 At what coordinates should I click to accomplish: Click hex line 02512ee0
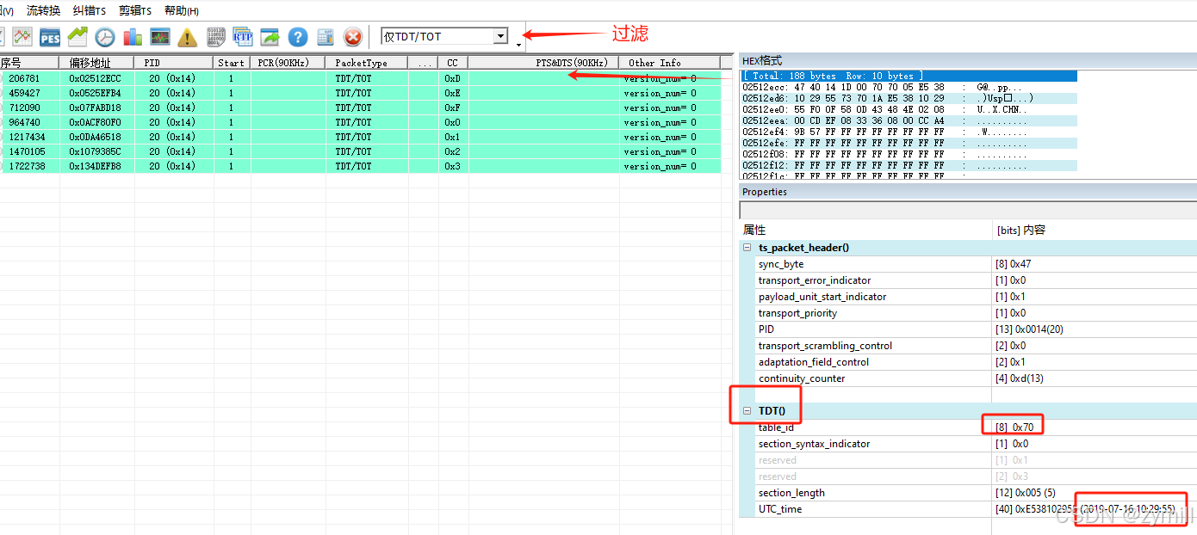909,109
